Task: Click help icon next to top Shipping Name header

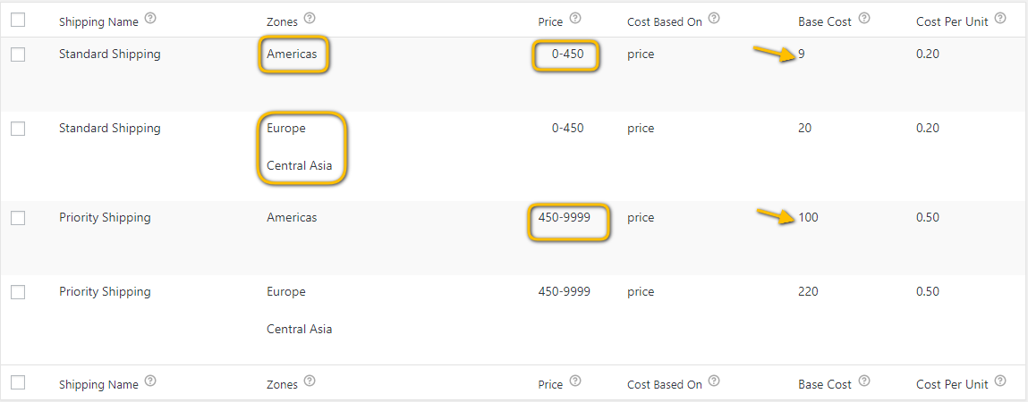Action: (150, 19)
